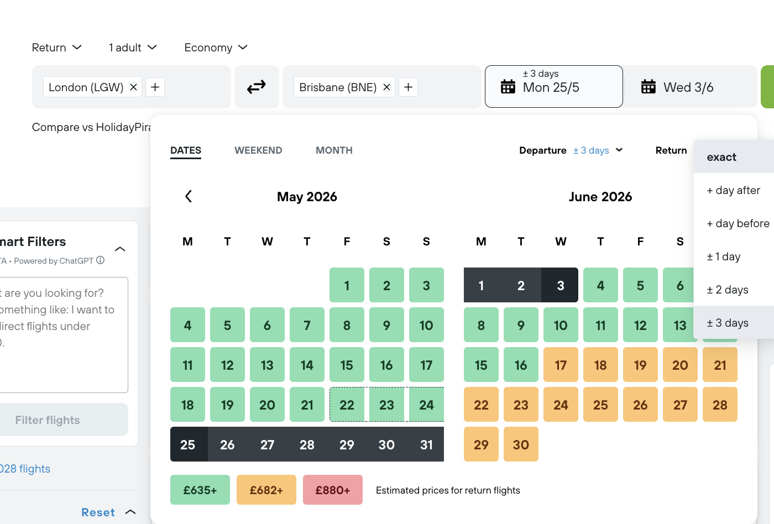
Task: Click the departure date calendar icon
Action: pos(508,87)
